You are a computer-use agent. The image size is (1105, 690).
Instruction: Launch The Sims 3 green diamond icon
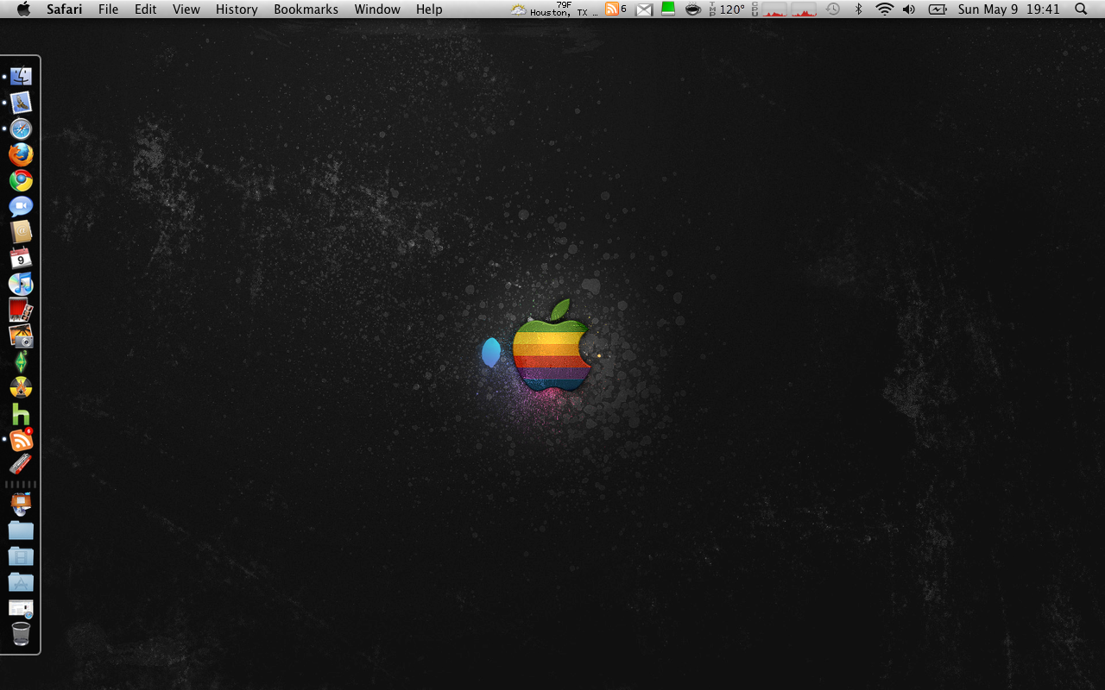(21, 361)
